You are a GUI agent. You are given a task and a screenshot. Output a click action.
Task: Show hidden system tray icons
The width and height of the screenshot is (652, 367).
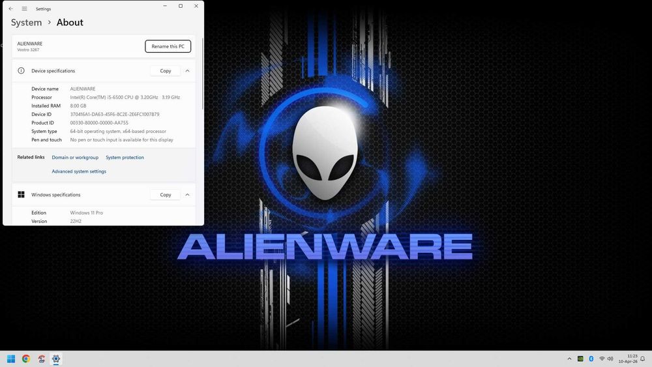point(569,359)
